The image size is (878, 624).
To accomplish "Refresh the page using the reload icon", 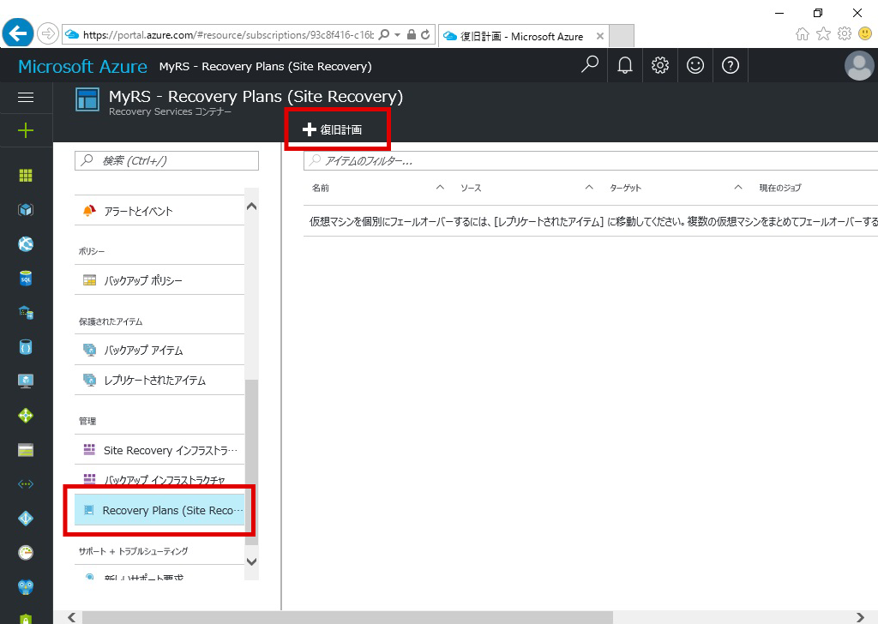I will pyautogui.click(x=425, y=34).
